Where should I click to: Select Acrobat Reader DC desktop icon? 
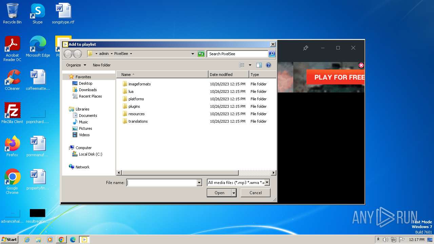click(12, 49)
